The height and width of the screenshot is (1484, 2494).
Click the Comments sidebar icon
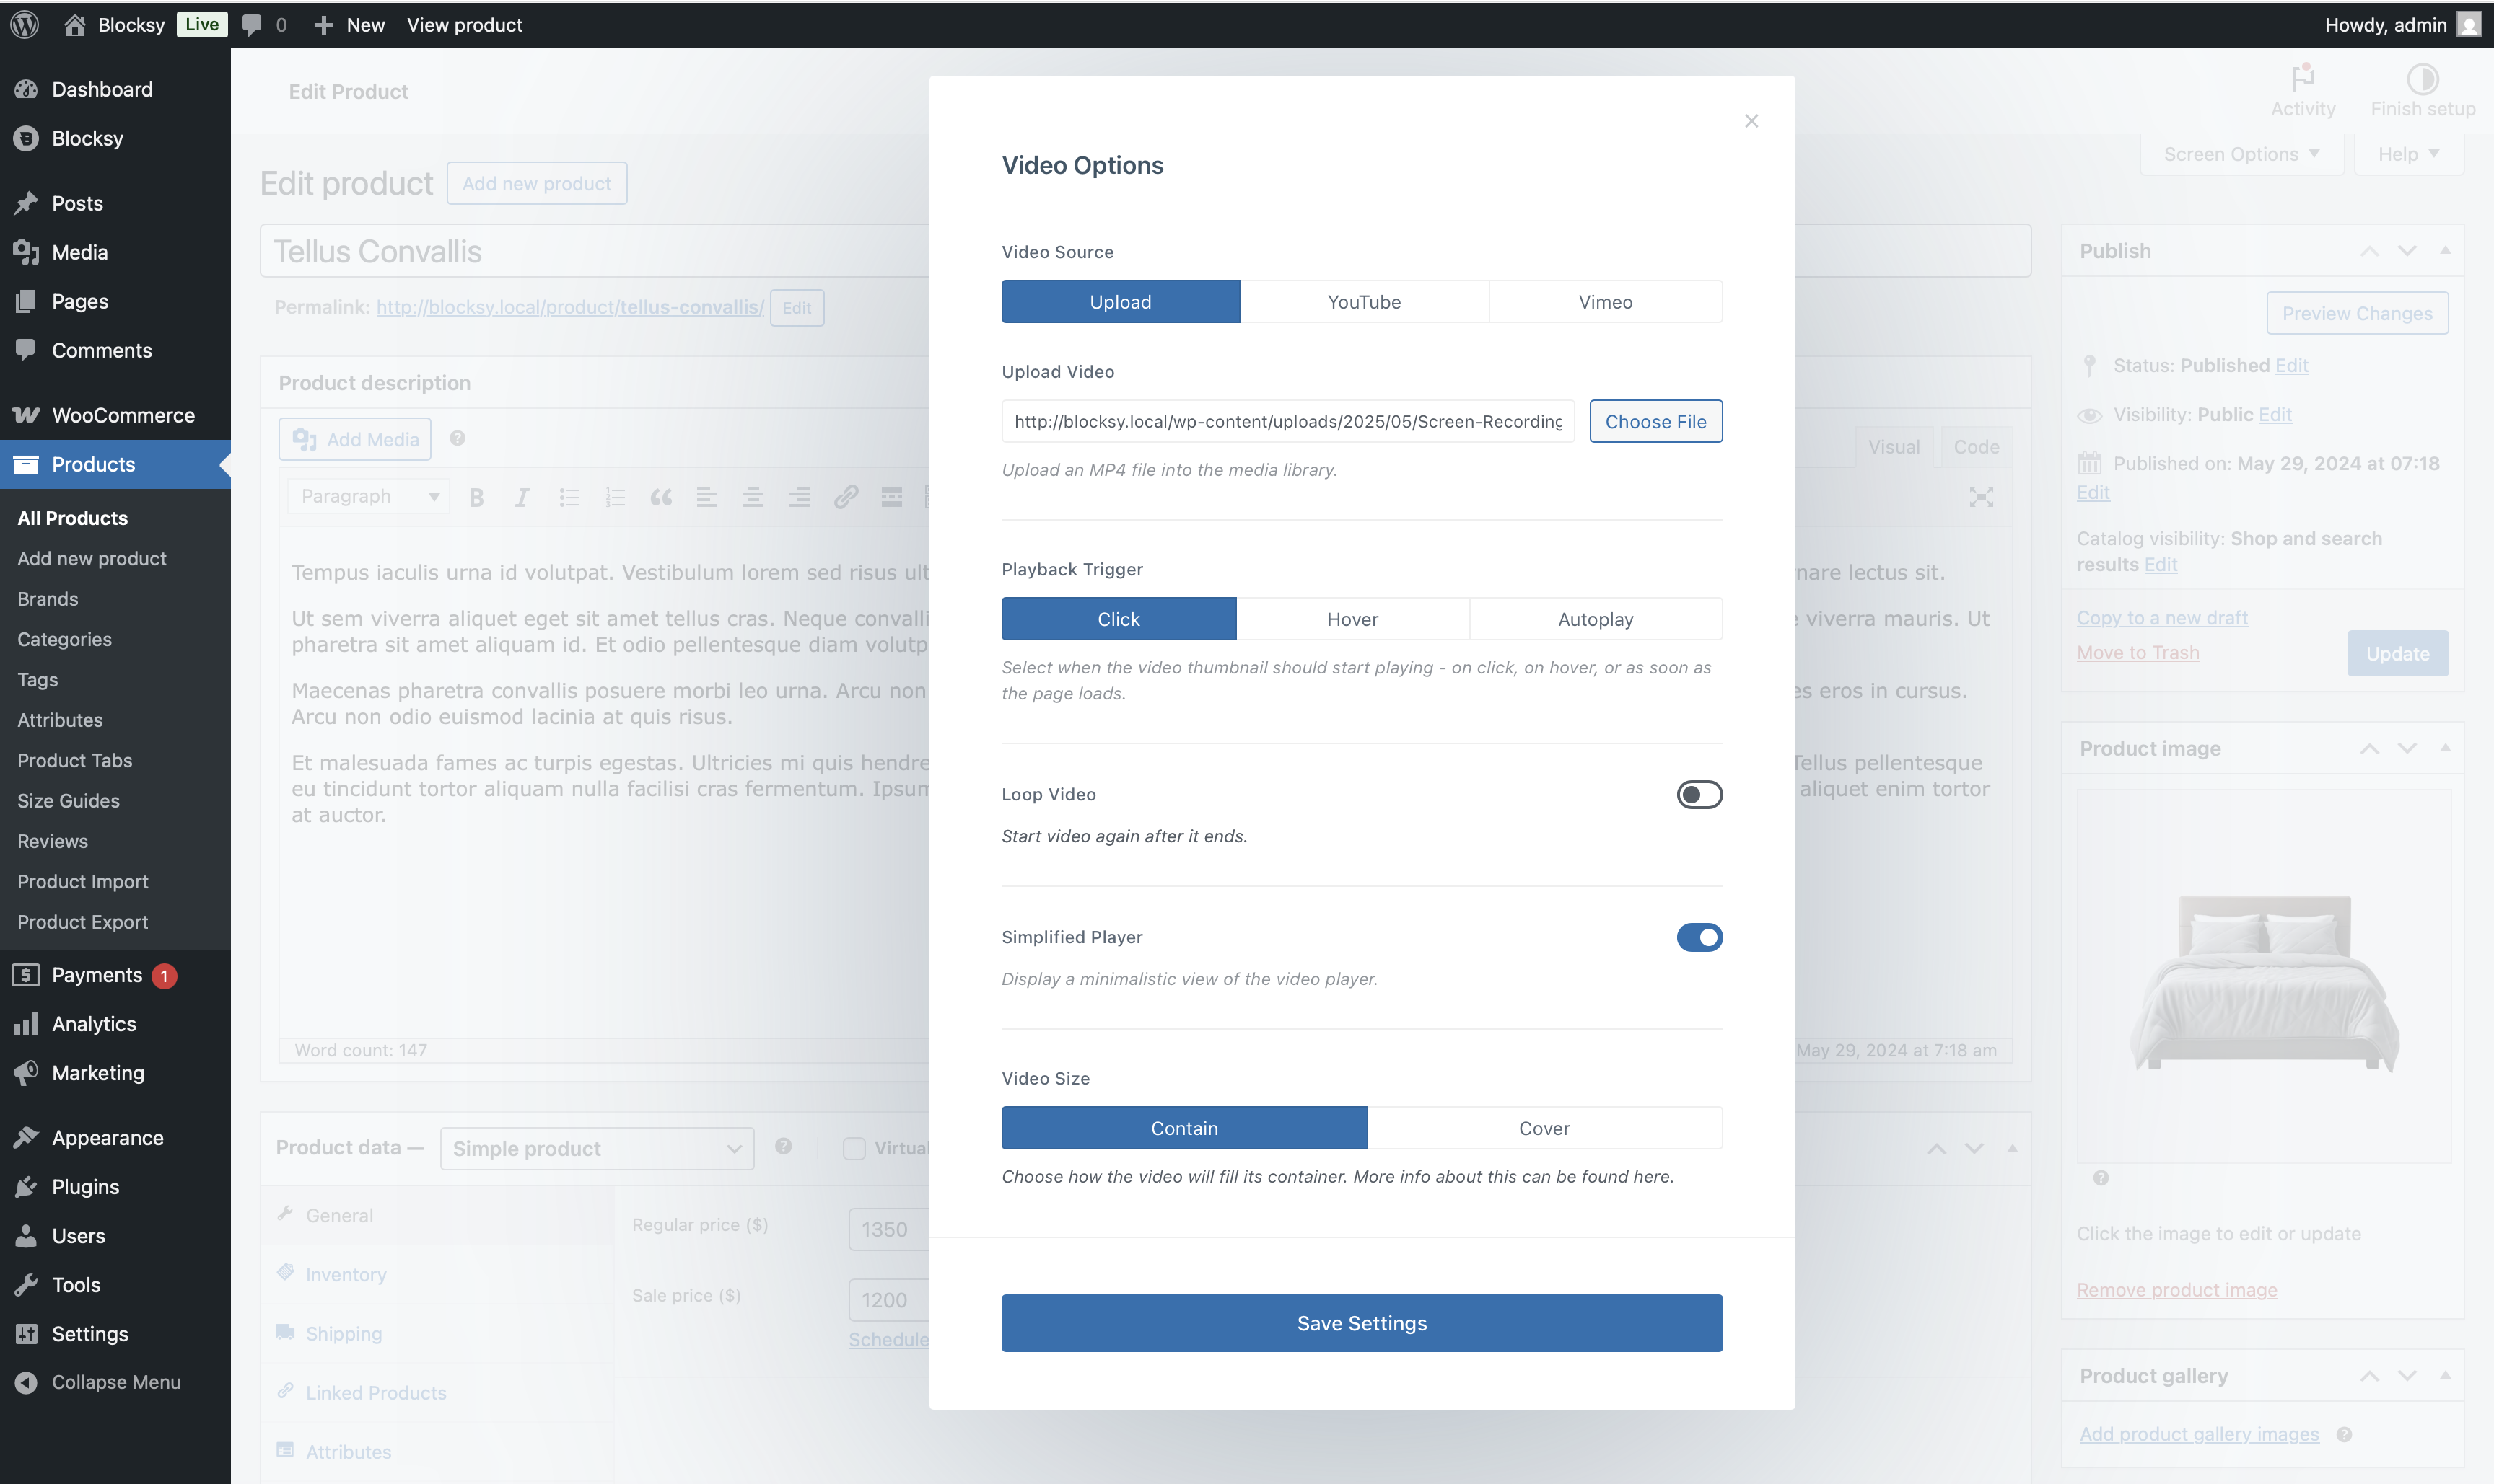tap(26, 350)
